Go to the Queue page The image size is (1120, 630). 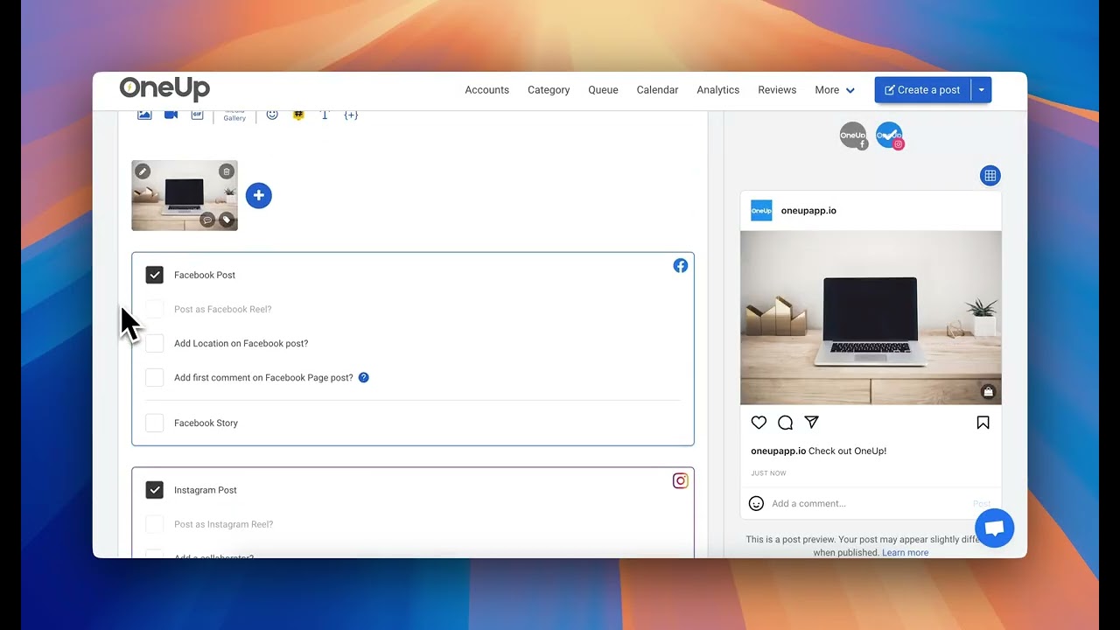[603, 90]
